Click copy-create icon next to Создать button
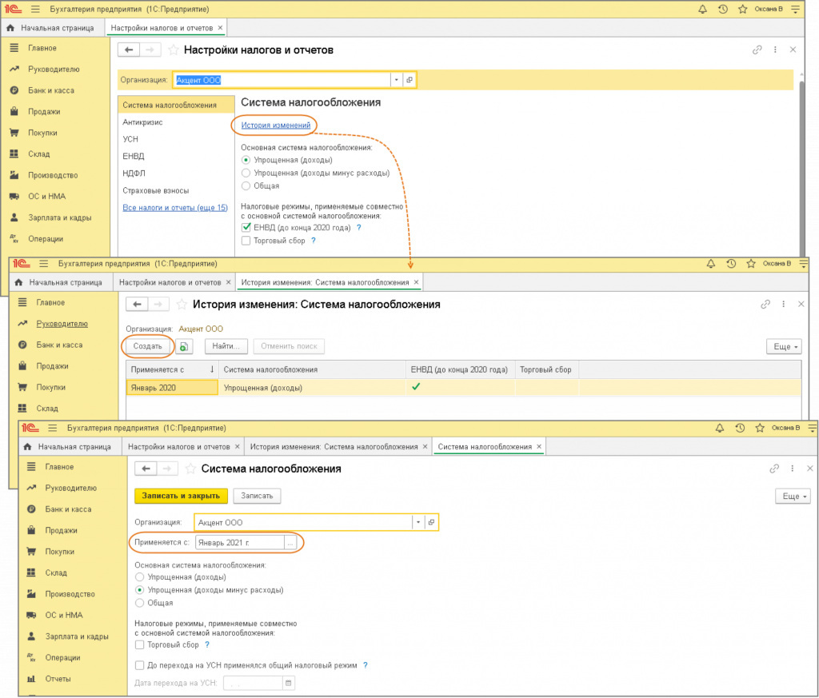This screenshot has width=819, height=698. click(x=185, y=346)
